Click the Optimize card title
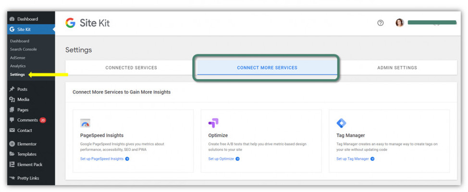This screenshot has height=192, width=468. [x=218, y=135]
